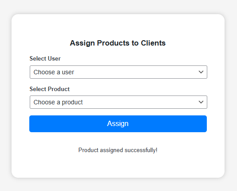
Task: Expand the product list via its down arrow
Action: tap(201, 102)
